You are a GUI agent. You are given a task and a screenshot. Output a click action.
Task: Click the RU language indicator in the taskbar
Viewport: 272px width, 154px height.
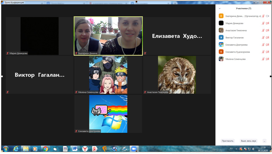(231, 149)
